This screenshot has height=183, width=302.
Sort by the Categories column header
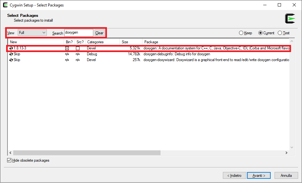click(x=102, y=42)
